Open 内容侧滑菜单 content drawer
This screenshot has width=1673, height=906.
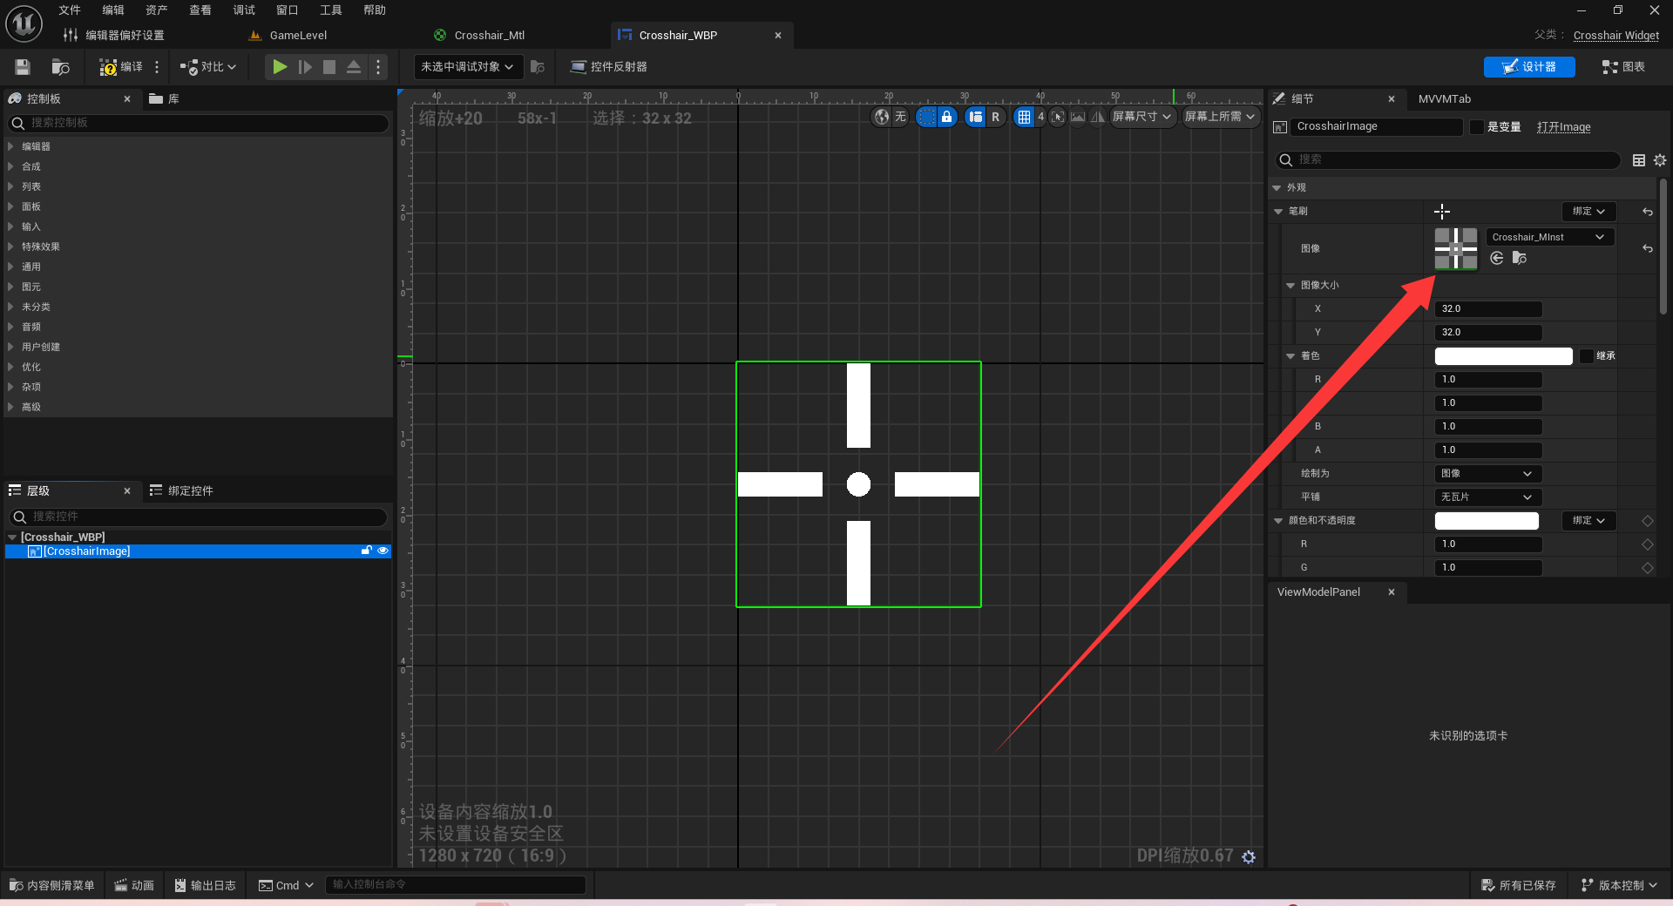52,885
